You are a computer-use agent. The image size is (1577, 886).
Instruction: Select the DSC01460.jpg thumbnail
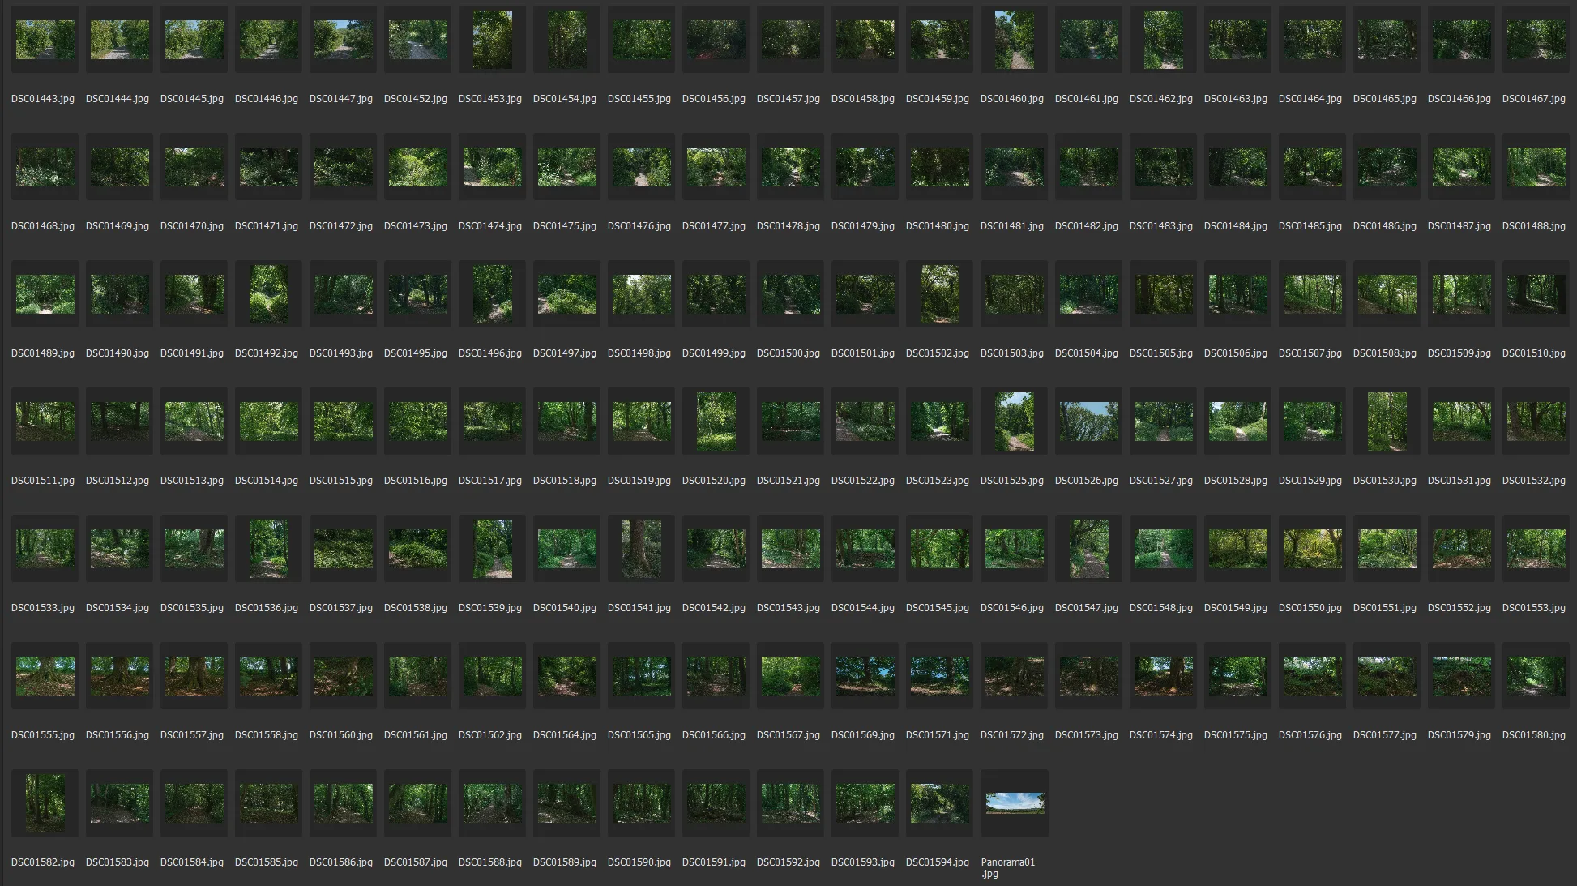[1014, 40]
